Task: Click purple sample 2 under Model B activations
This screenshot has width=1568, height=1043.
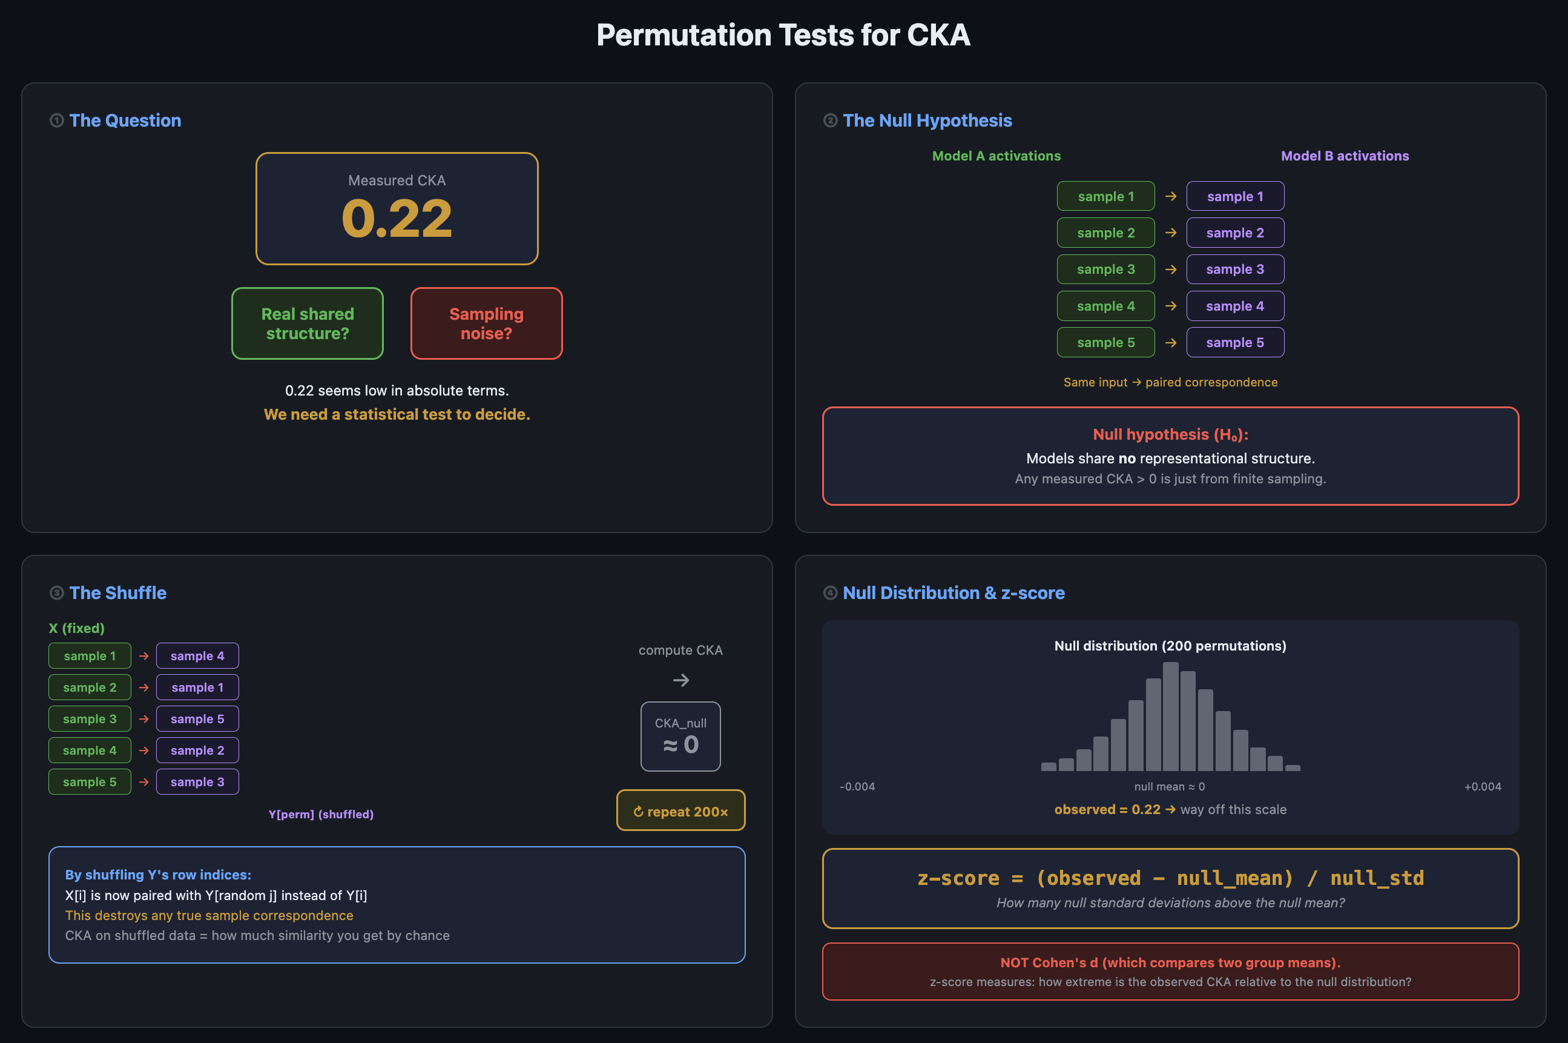Action: (x=1235, y=233)
